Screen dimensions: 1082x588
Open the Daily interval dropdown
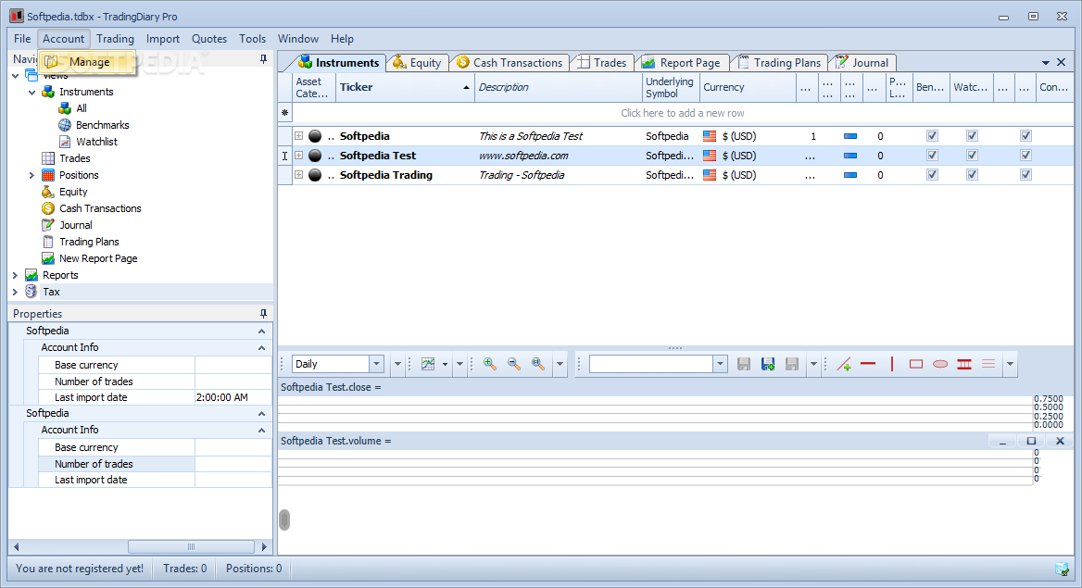[x=376, y=364]
